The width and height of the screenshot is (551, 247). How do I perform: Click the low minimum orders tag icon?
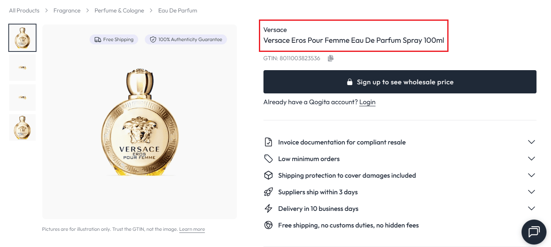268,159
